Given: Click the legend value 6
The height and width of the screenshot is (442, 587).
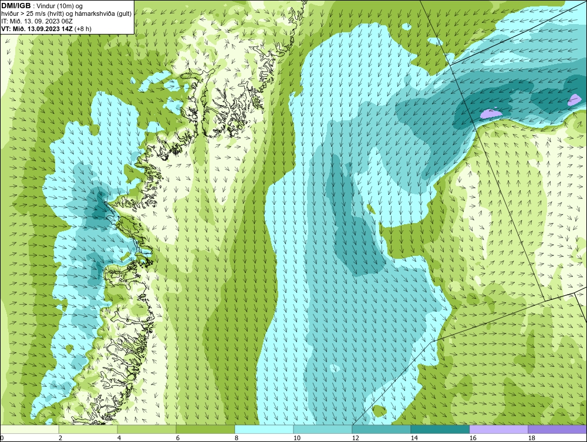Looking at the screenshot, I should tap(178, 438).
